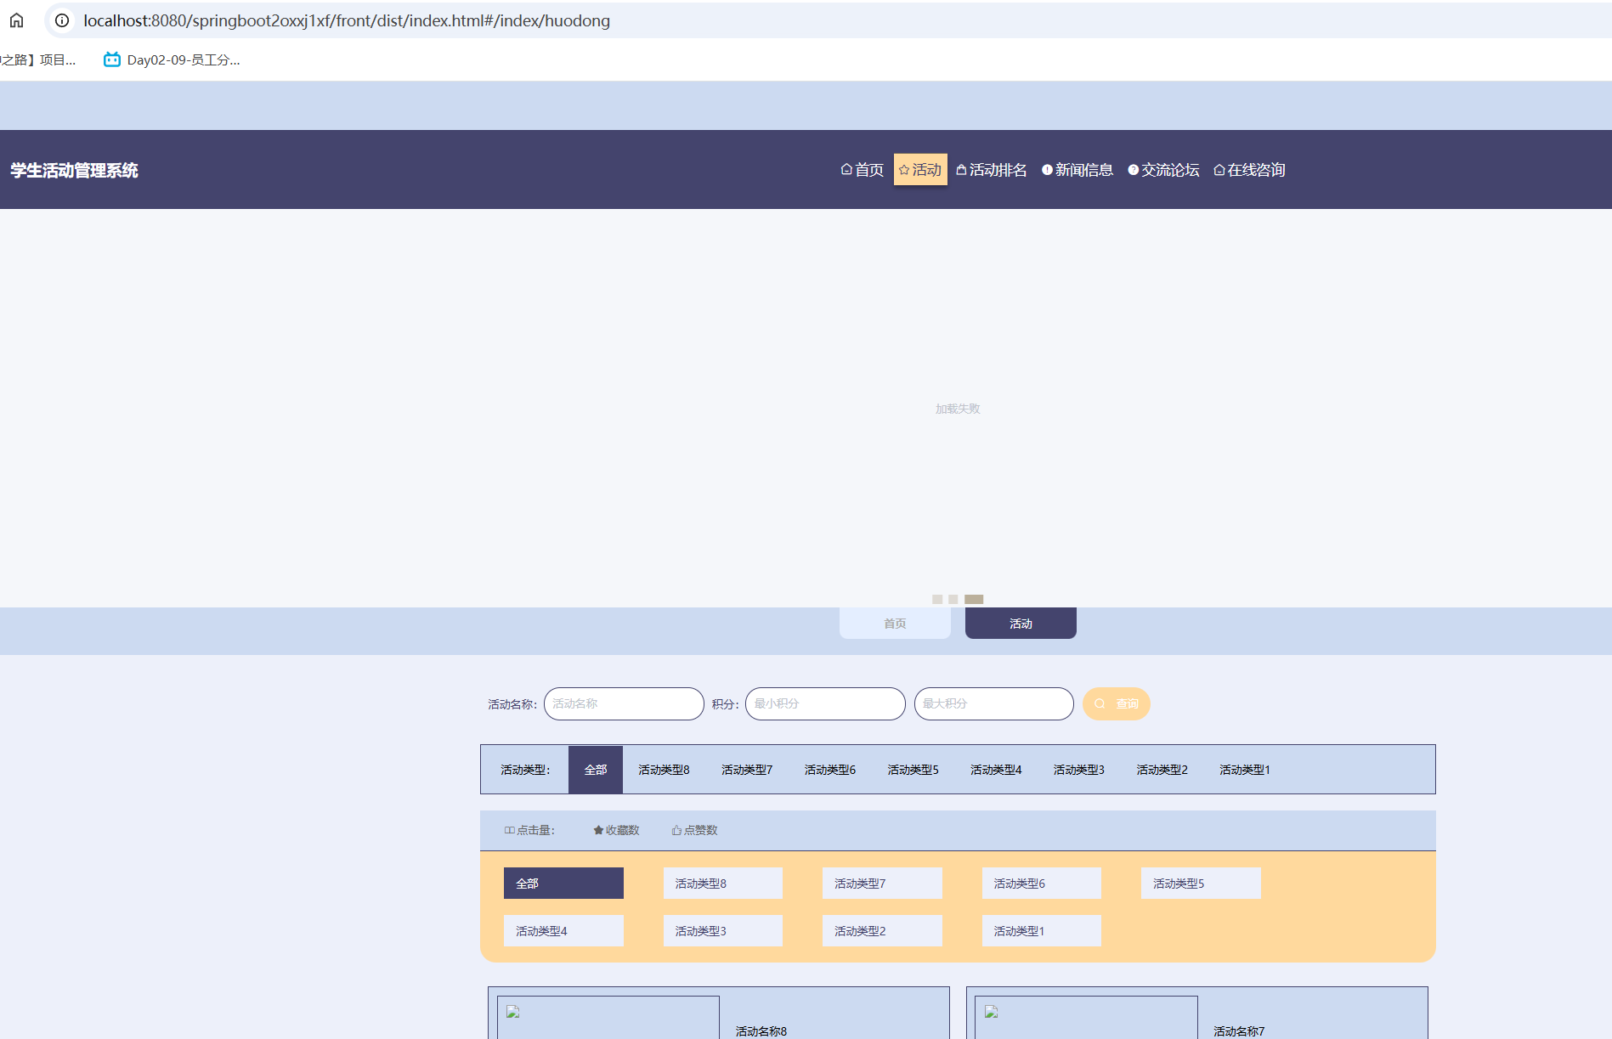1612x1039 pixels.
Task: Click the site info icon in address bar
Action: click(x=62, y=20)
